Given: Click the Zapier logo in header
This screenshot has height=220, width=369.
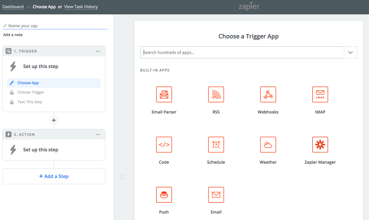Looking at the screenshot, I should (x=249, y=6).
